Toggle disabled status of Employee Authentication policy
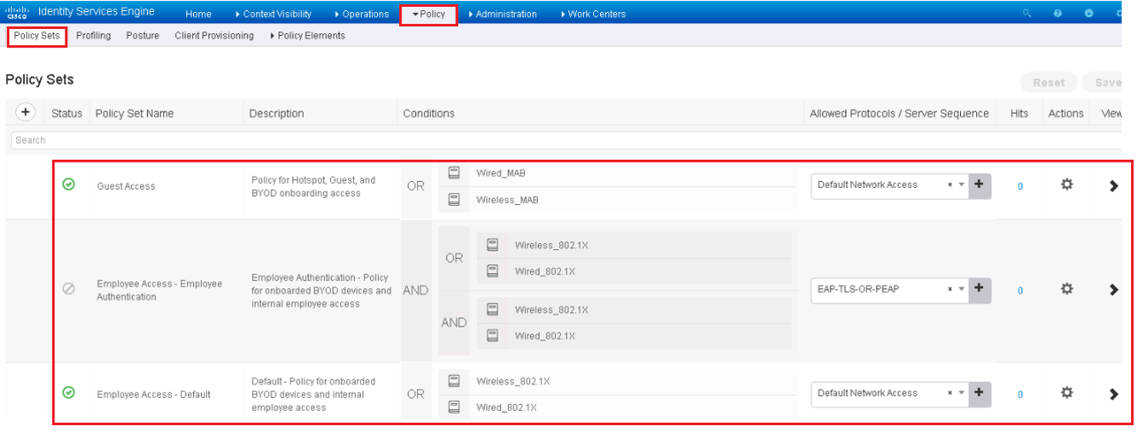 pyautogui.click(x=69, y=289)
